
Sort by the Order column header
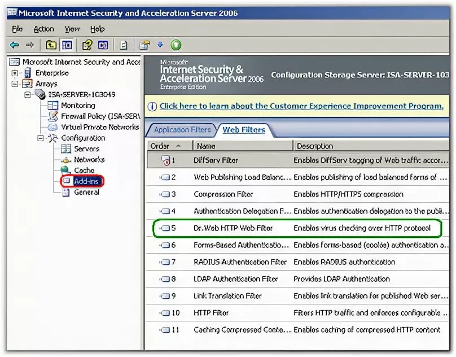coord(169,146)
